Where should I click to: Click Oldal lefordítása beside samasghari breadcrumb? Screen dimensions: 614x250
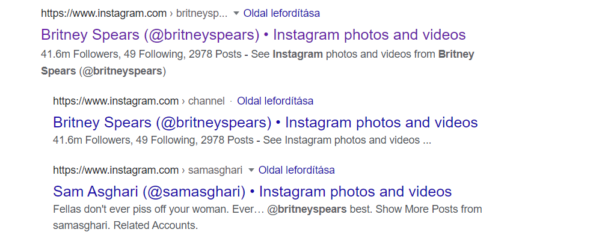[x=297, y=170]
